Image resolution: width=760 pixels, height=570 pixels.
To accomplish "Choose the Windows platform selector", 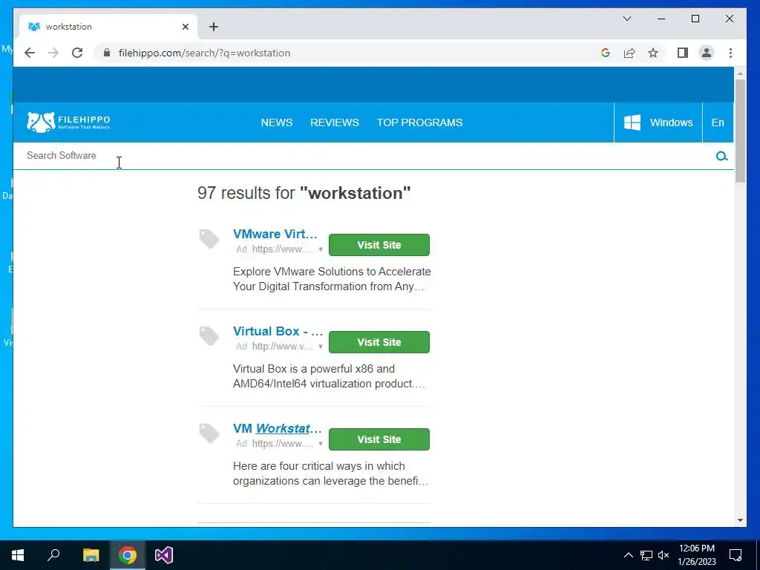I will (658, 122).
